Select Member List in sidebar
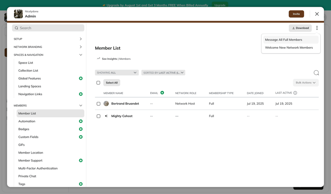 click(50, 114)
